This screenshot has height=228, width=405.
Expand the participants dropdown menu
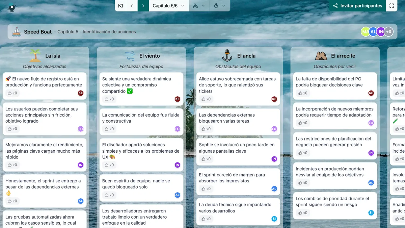tap(199, 6)
